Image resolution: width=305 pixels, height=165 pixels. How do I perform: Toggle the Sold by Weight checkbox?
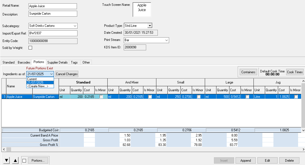(x=30, y=48)
